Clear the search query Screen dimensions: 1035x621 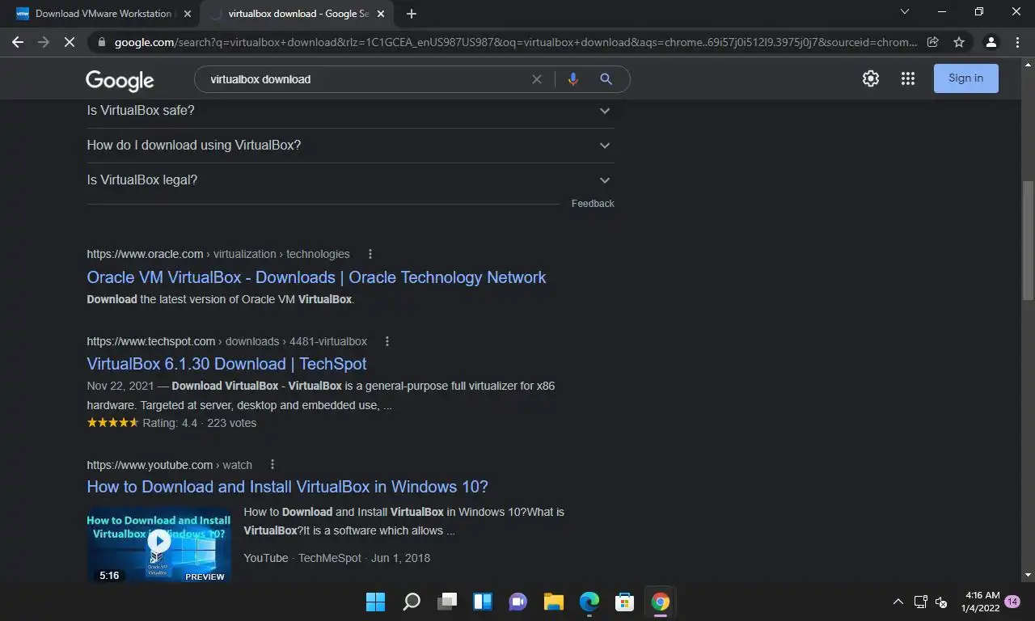pos(536,79)
